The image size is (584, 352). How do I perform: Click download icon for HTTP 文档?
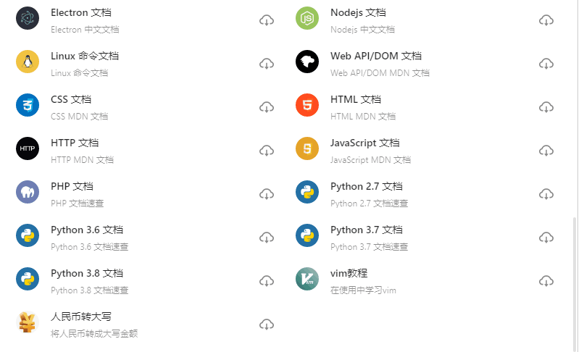[x=267, y=151]
